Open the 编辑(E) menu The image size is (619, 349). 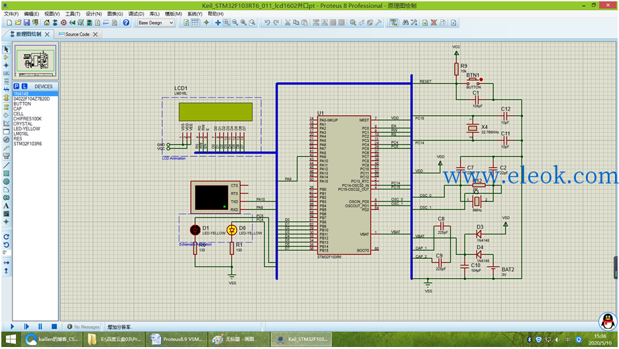click(x=32, y=14)
